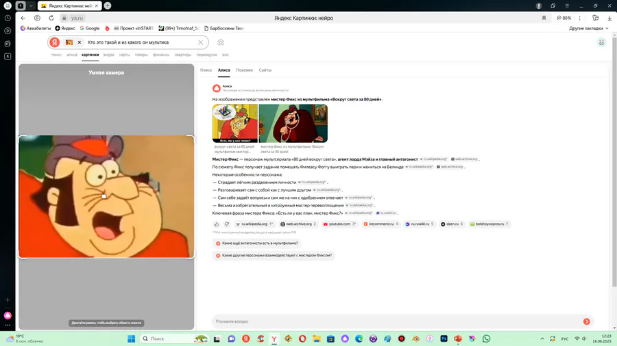Add a sidebar item with the plus icon
The height and width of the screenshot is (346, 617).
8,300
